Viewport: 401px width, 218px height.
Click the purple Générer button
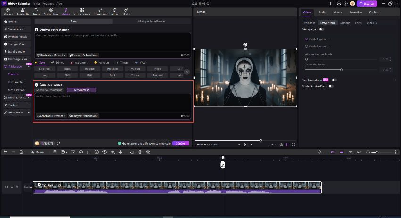point(180,143)
